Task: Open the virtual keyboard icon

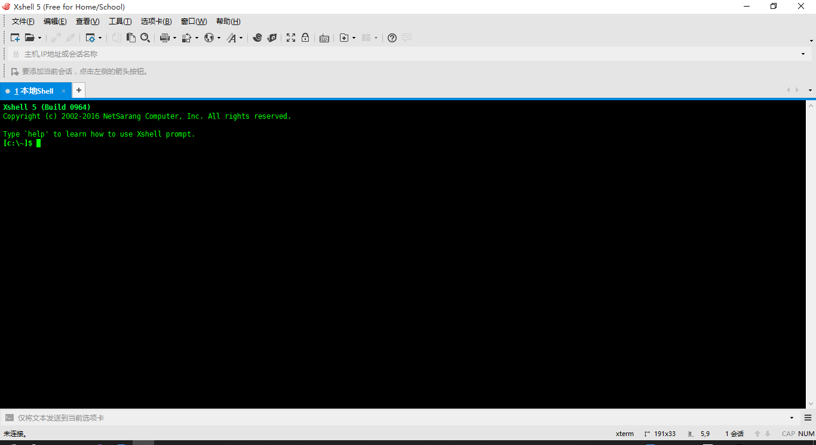Action: point(324,38)
